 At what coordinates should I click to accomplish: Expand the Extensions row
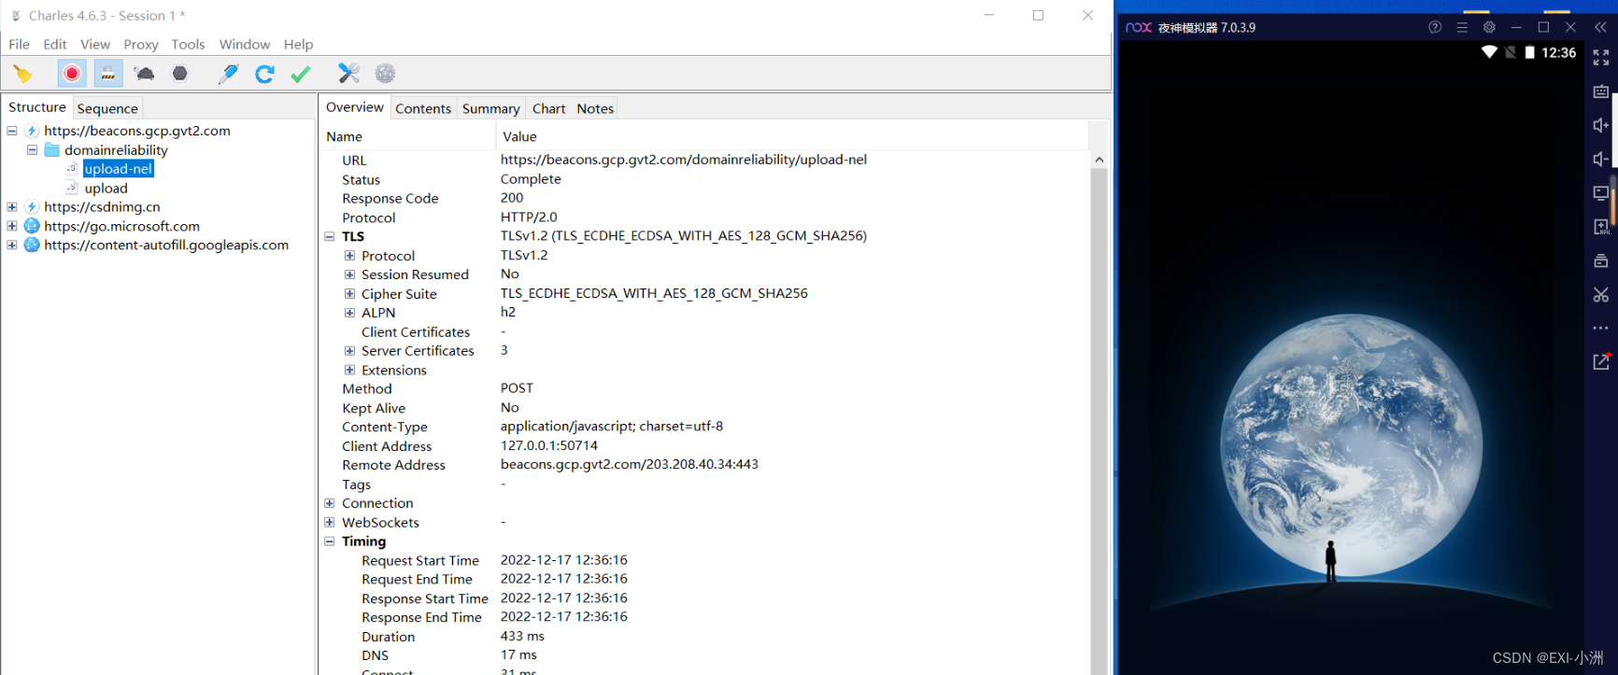[349, 370]
